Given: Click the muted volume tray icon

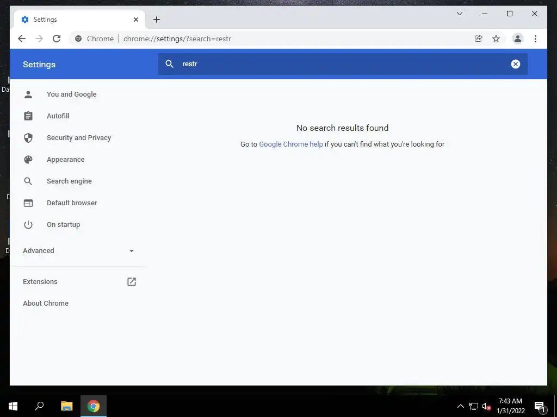Looking at the screenshot, I should tap(486, 406).
